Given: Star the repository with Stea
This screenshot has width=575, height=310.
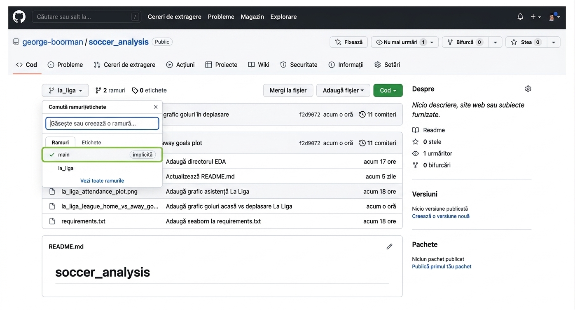Looking at the screenshot, I should tap(526, 42).
